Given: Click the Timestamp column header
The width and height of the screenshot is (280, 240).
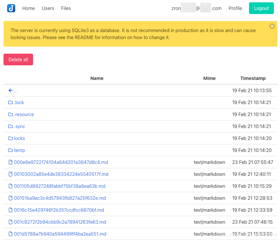Looking at the screenshot, I should (x=253, y=78).
